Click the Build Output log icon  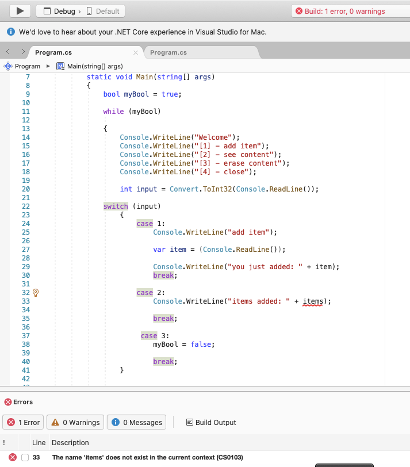click(x=189, y=422)
